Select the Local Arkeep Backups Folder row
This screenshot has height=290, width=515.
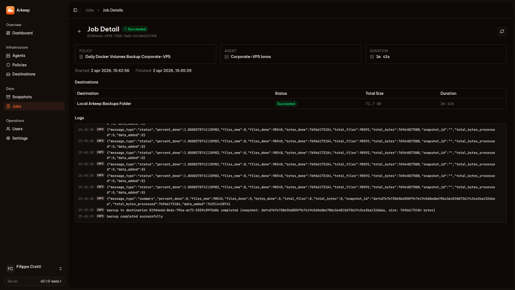[104, 103]
